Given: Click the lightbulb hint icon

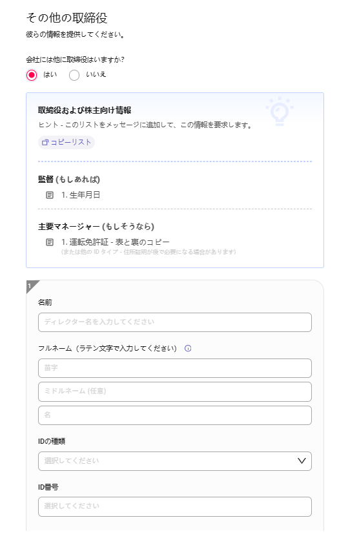Looking at the screenshot, I should click(280, 111).
